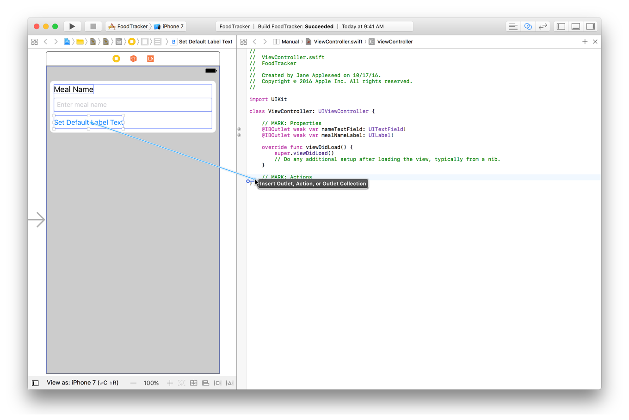Switch to the Assistant editor
The height and width of the screenshot is (420, 629).
[528, 26]
